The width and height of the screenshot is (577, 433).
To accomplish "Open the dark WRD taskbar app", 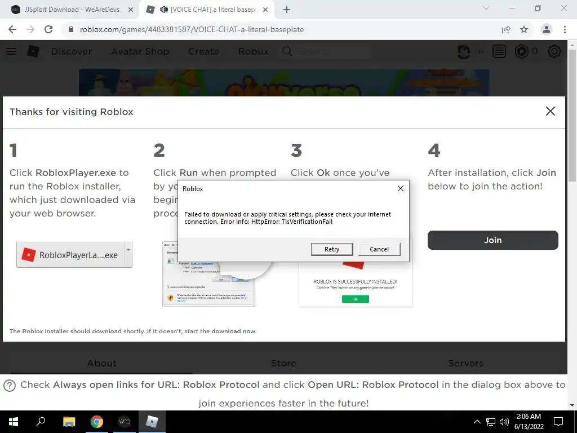I will [x=125, y=422].
